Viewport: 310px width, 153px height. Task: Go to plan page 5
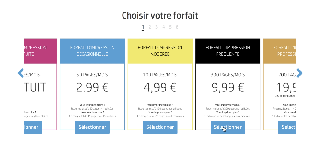(x=170, y=27)
